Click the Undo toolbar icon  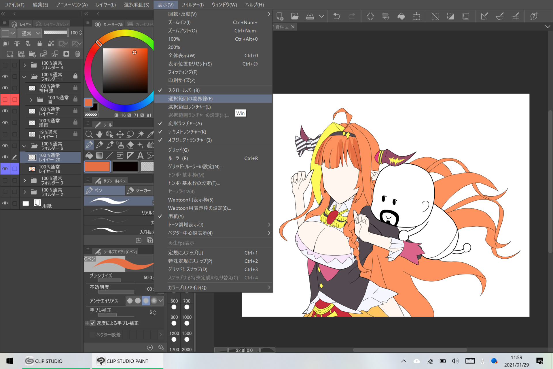[x=336, y=16]
